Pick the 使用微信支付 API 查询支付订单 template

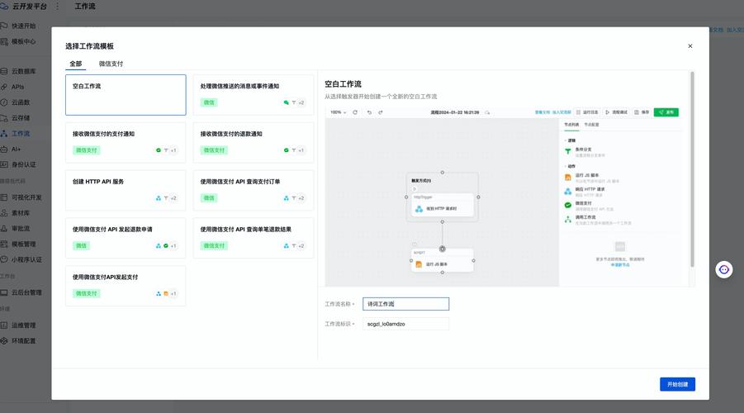(x=253, y=190)
